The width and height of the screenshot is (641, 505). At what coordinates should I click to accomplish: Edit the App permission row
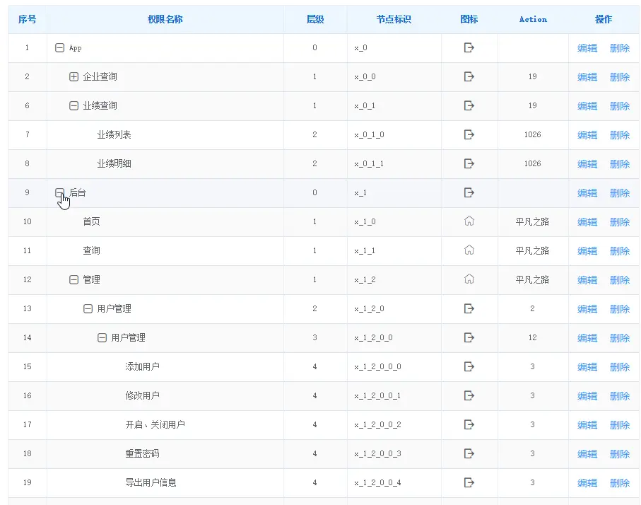click(587, 48)
